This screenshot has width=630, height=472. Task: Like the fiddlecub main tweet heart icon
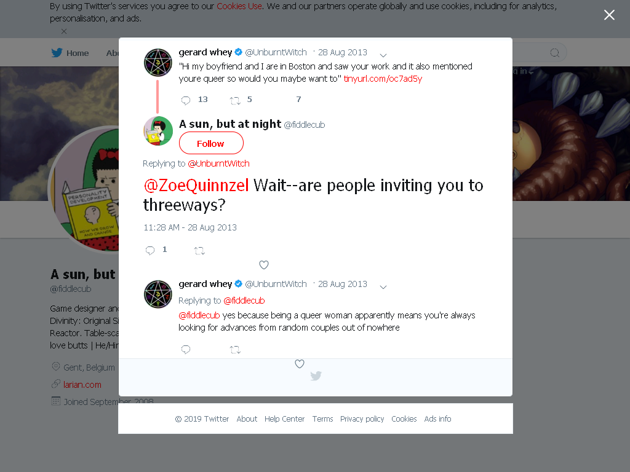click(263, 265)
